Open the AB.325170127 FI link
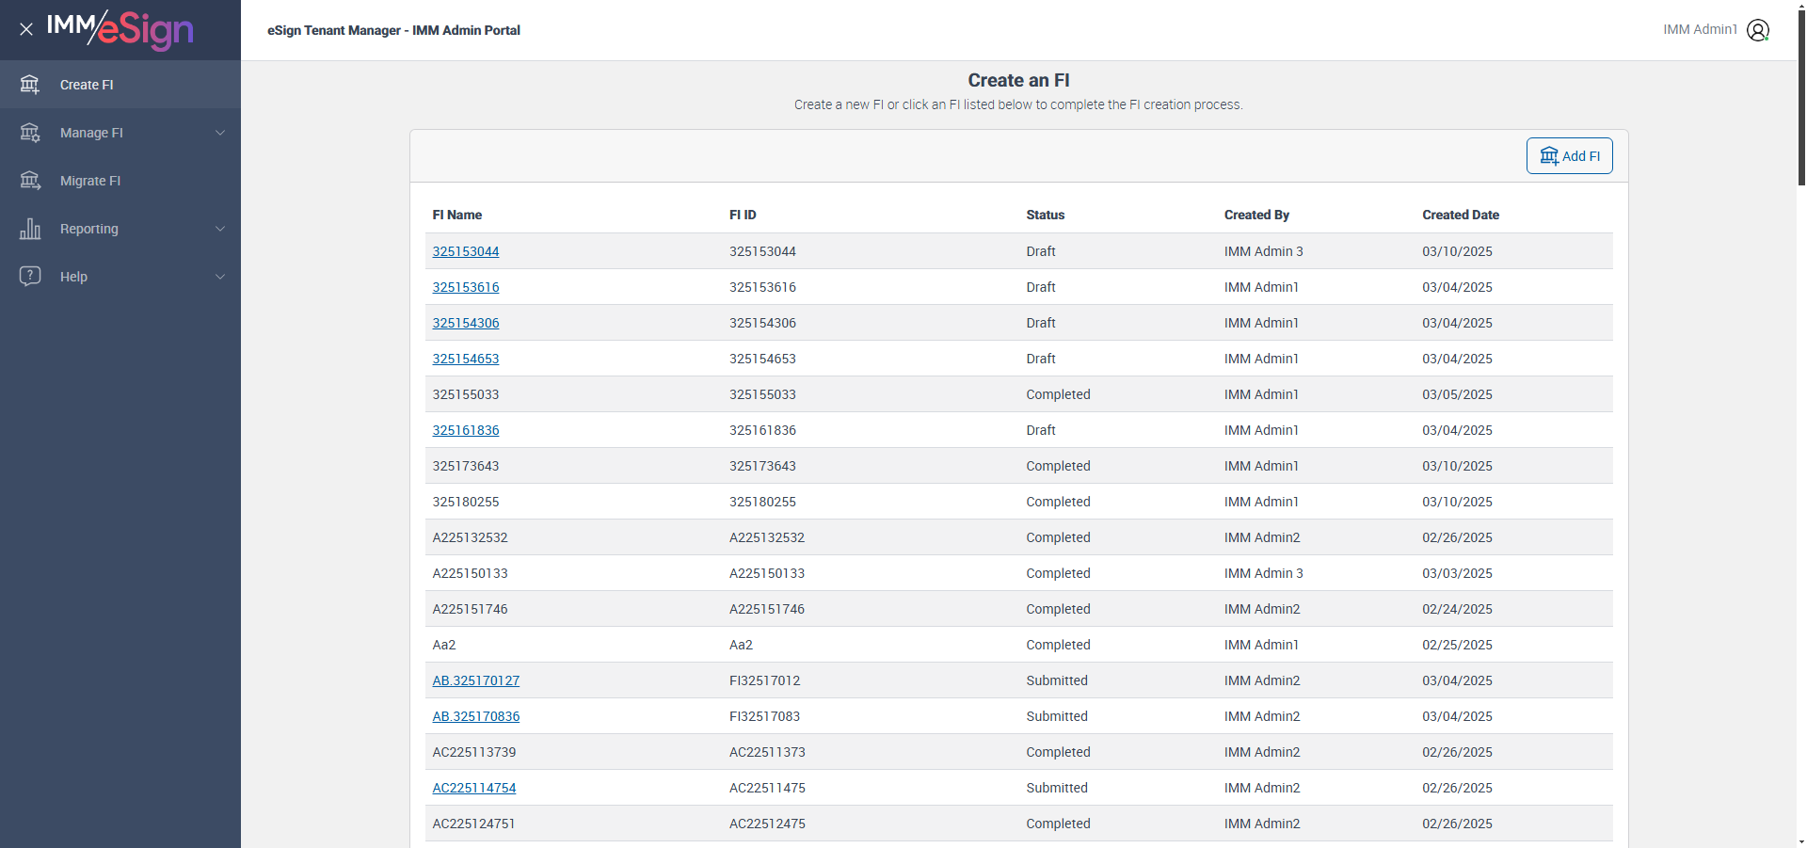The height and width of the screenshot is (848, 1807). pyautogui.click(x=476, y=680)
